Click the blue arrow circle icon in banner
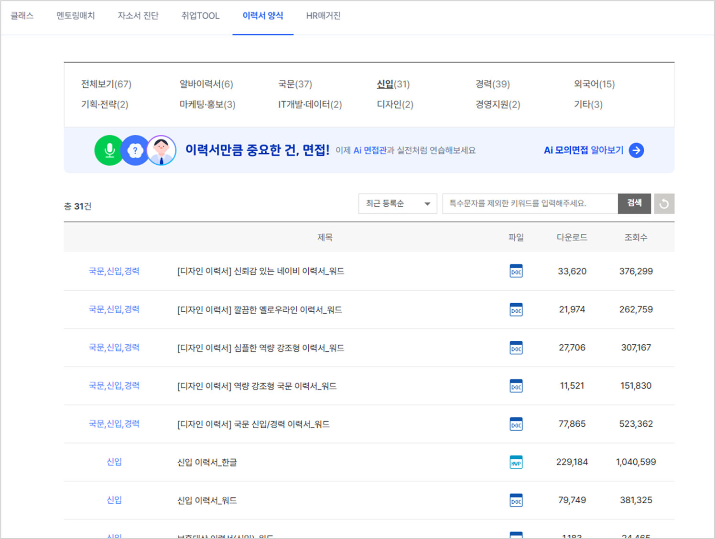This screenshot has height=539, width=715. point(636,150)
